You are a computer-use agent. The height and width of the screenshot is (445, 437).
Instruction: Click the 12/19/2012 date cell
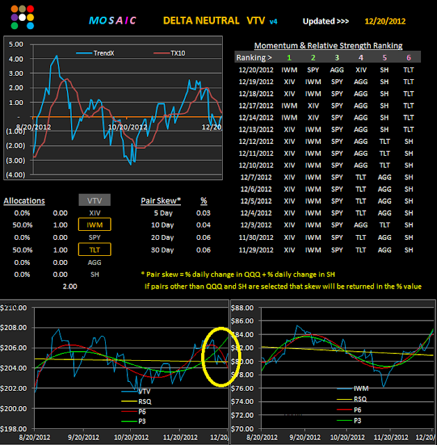[256, 82]
